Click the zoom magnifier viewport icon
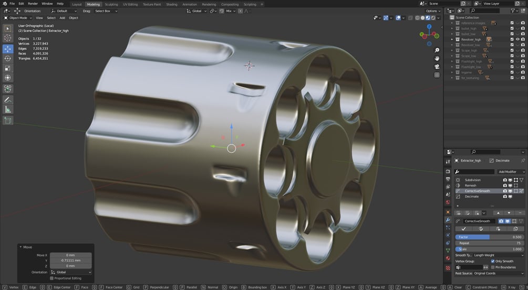Screen dimensions: 528x290 pyautogui.click(x=437, y=50)
